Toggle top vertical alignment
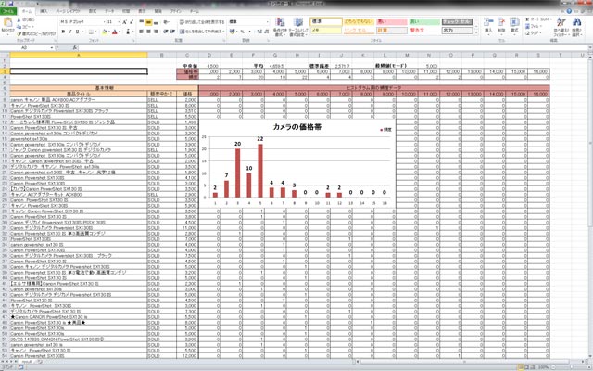Viewport: 593px width, 371px height. (142, 22)
